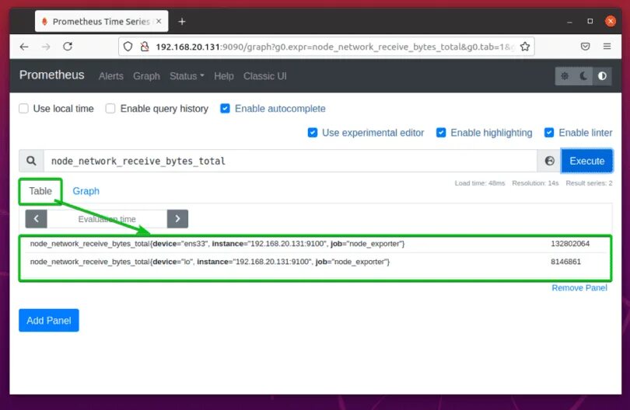Select the lo device result row
The height and width of the screenshot is (410, 630).
pos(316,262)
